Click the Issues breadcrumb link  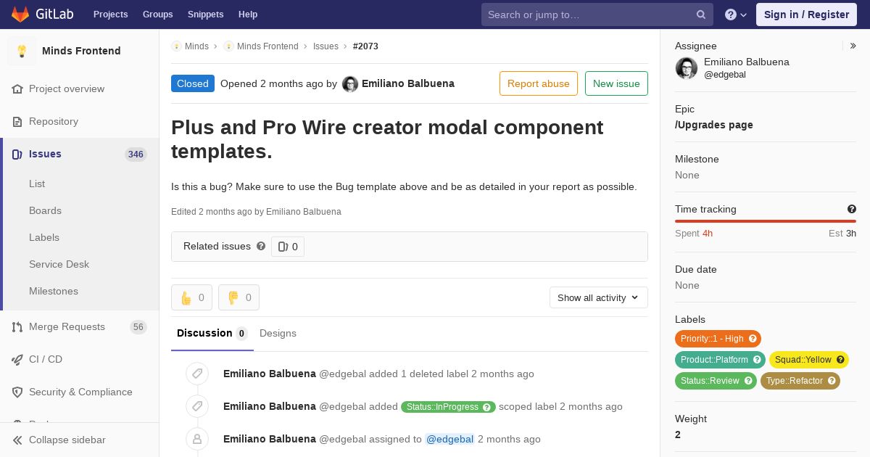pyautogui.click(x=326, y=46)
